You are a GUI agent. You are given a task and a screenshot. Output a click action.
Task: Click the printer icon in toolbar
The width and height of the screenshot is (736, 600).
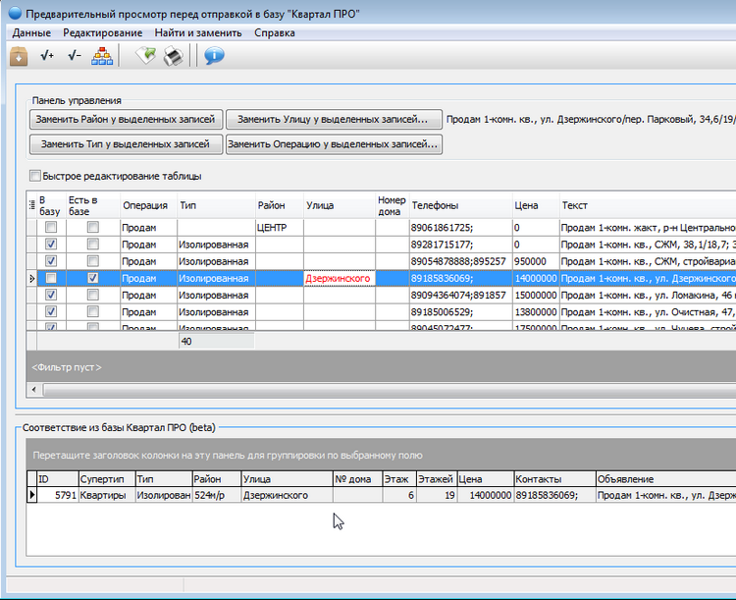(173, 57)
